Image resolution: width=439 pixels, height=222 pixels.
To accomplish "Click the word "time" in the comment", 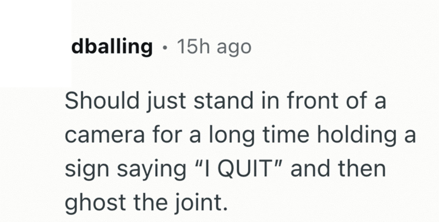I will 287,136.
